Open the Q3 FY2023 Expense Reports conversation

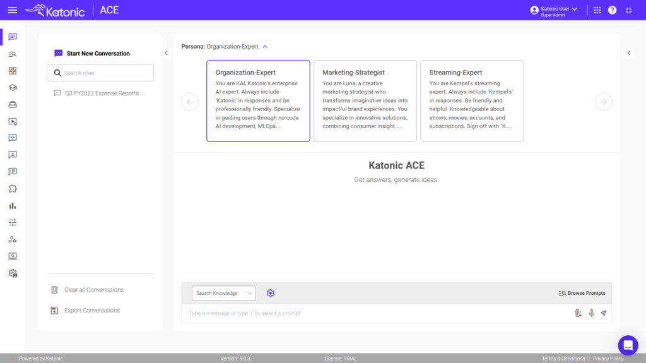(98, 93)
